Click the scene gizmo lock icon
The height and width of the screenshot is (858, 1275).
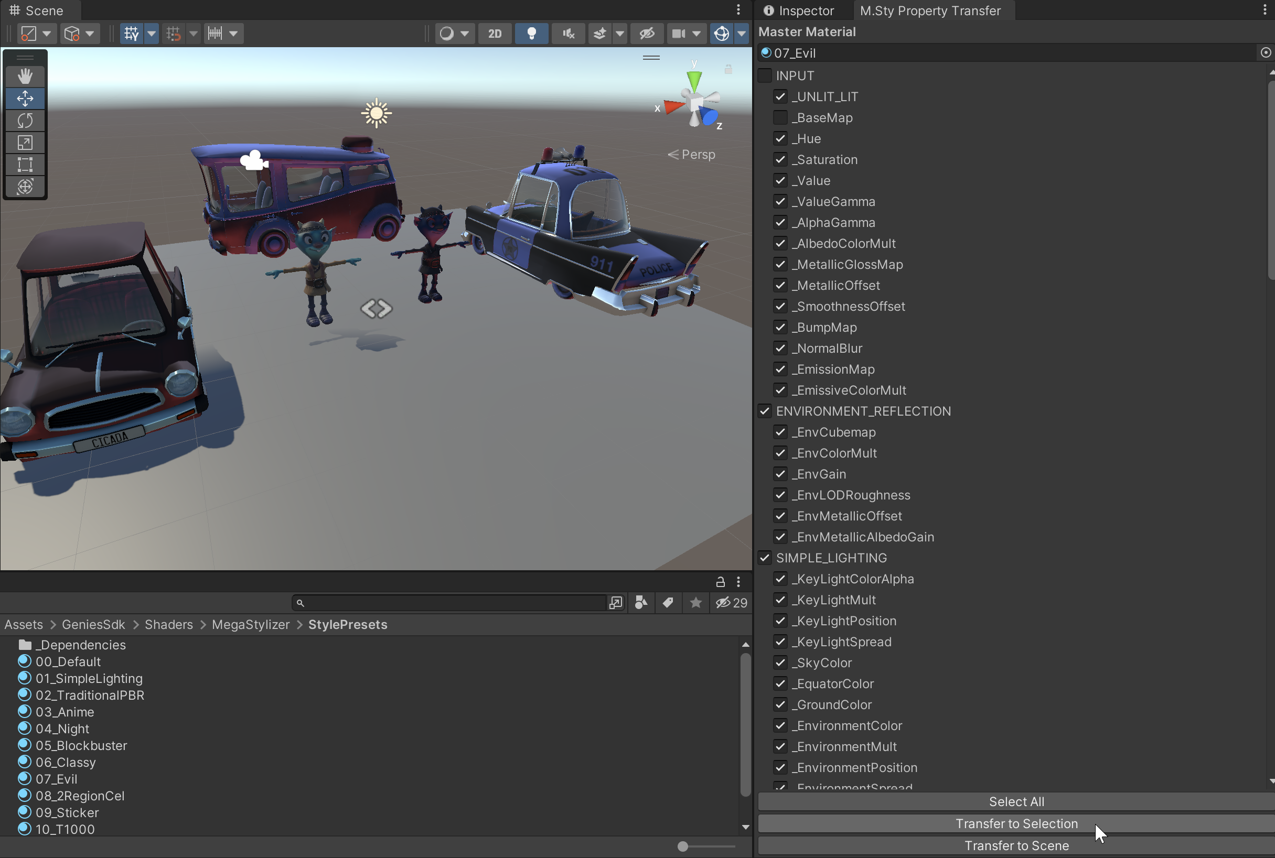[728, 69]
